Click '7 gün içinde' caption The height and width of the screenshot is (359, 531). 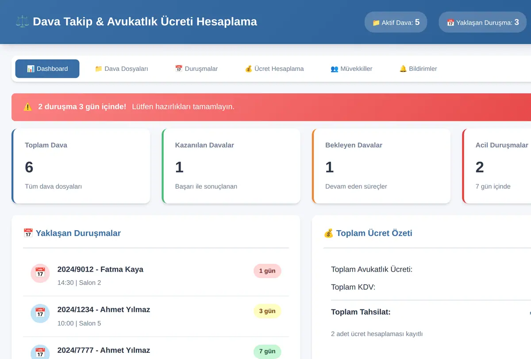(x=493, y=186)
